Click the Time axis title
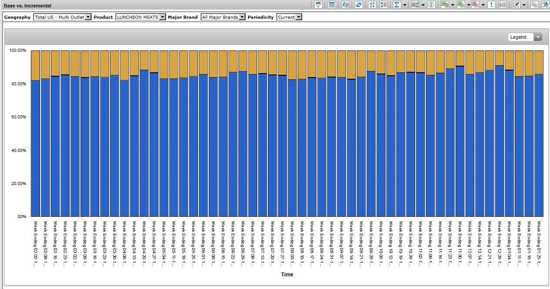The image size is (550, 289). pos(287,275)
